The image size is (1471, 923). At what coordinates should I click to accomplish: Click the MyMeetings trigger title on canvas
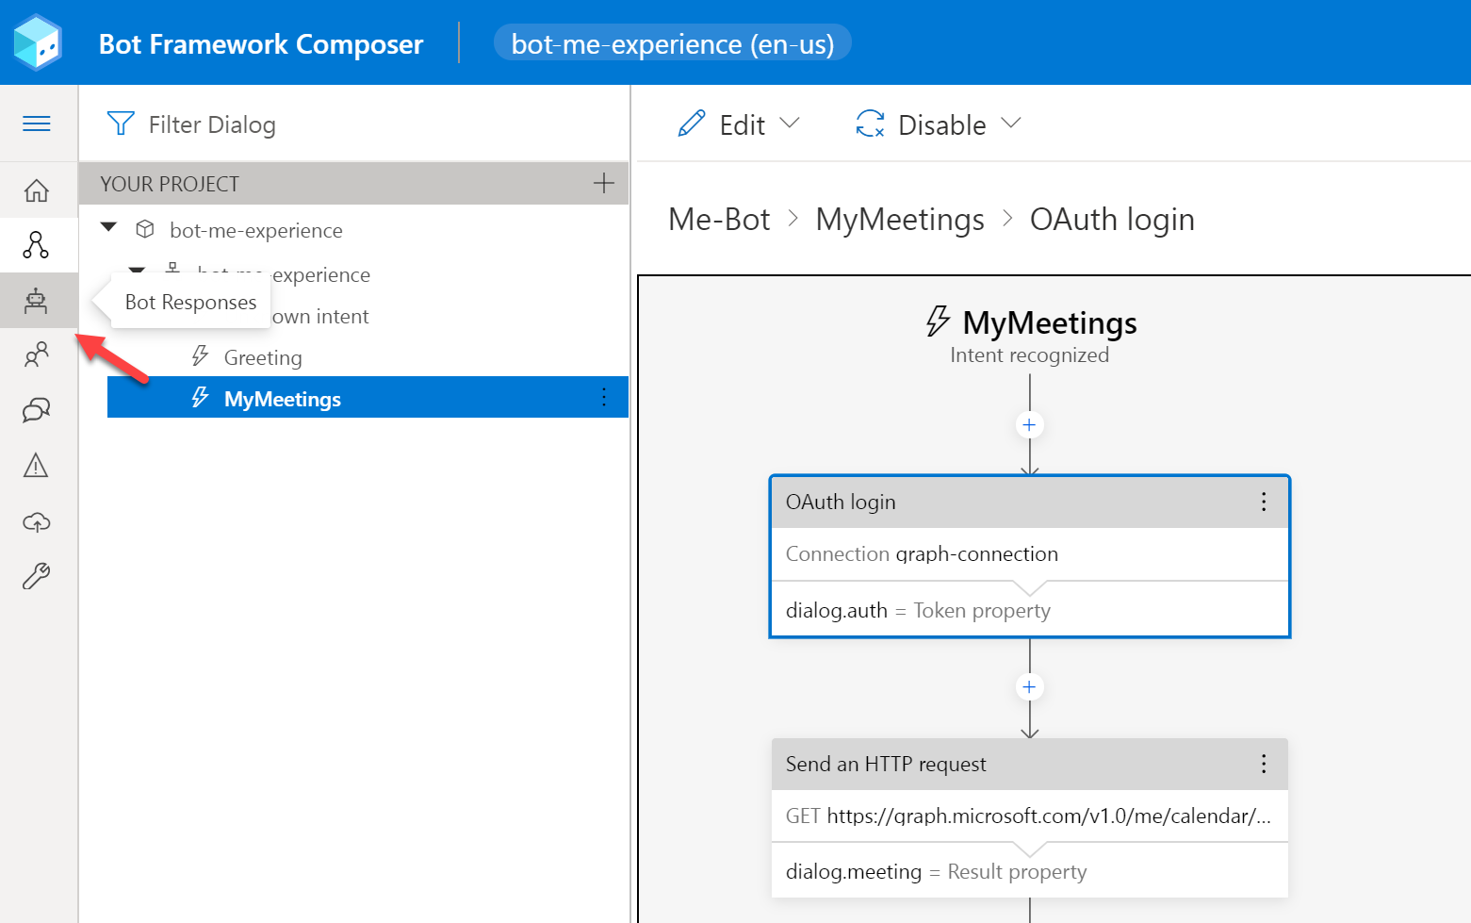coord(1050,322)
